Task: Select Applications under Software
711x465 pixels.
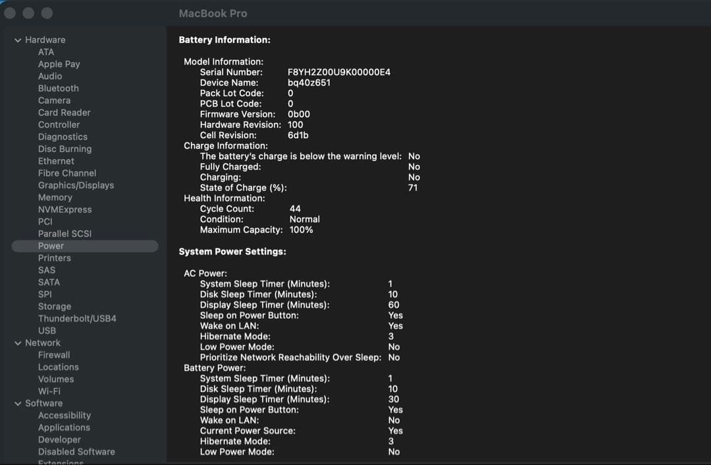Action: [x=63, y=427]
